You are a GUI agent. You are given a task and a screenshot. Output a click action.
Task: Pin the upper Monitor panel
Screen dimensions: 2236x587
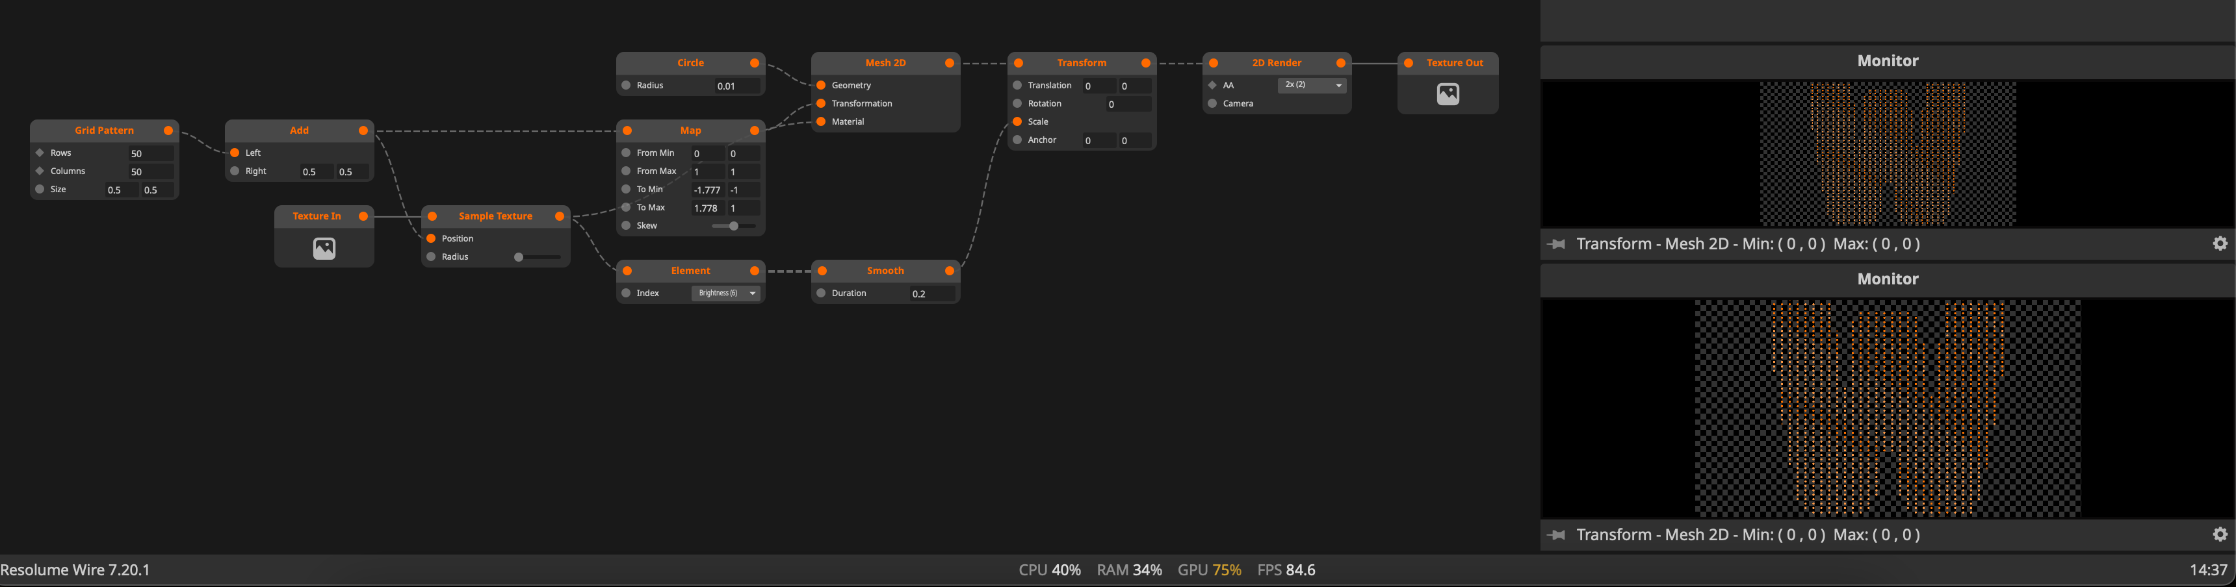(1556, 245)
